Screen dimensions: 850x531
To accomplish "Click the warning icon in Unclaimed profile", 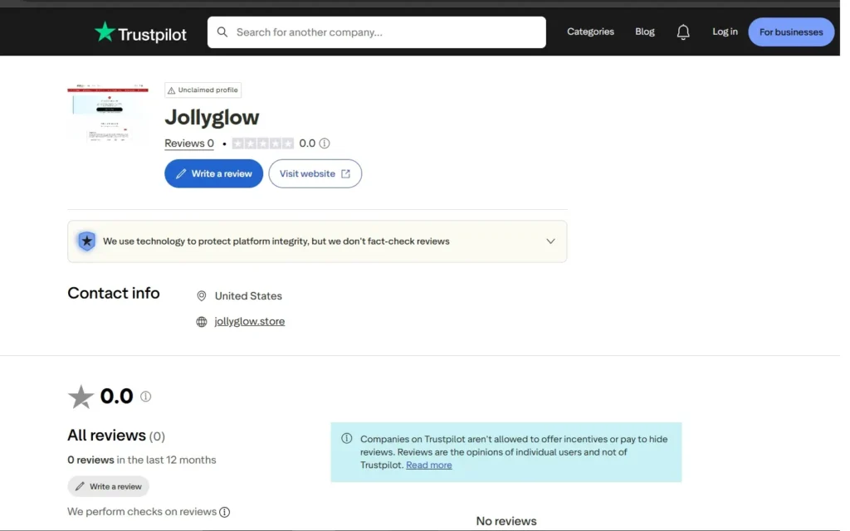I will pyautogui.click(x=171, y=90).
